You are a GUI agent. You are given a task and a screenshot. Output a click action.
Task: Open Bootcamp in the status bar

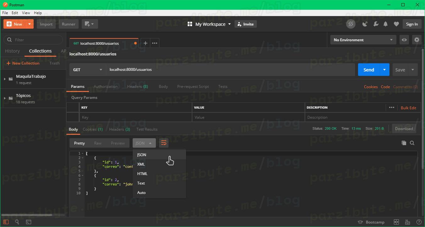pos(371,222)
